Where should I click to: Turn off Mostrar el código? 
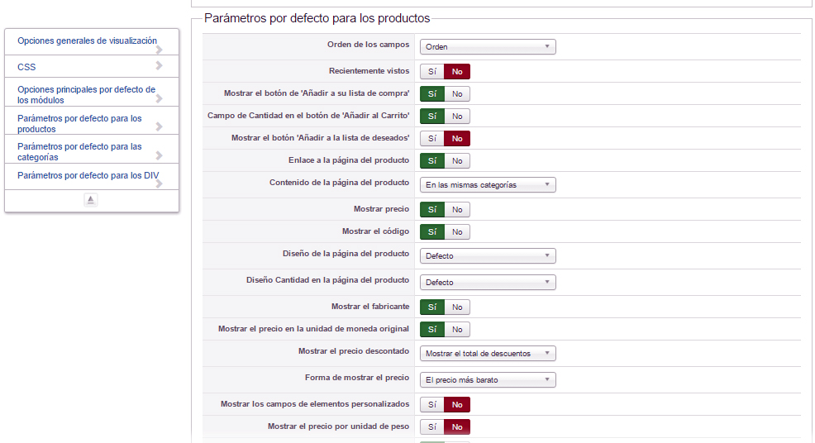click(457, 232)
